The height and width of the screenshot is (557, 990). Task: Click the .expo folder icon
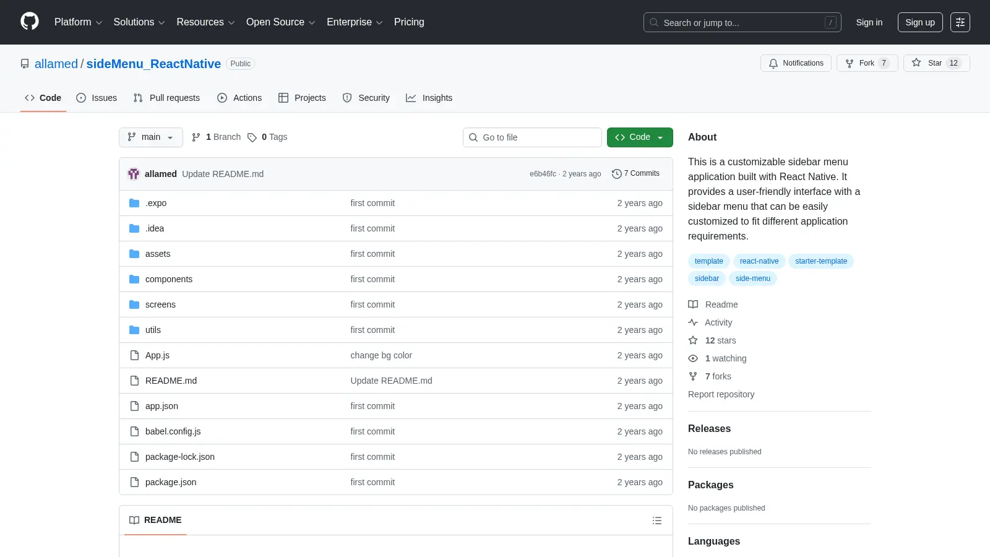coord(134,203)
